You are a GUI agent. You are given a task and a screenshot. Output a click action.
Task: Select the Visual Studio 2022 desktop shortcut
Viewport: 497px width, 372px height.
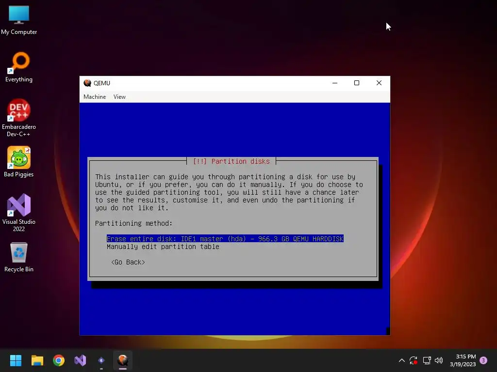(19, 212)
